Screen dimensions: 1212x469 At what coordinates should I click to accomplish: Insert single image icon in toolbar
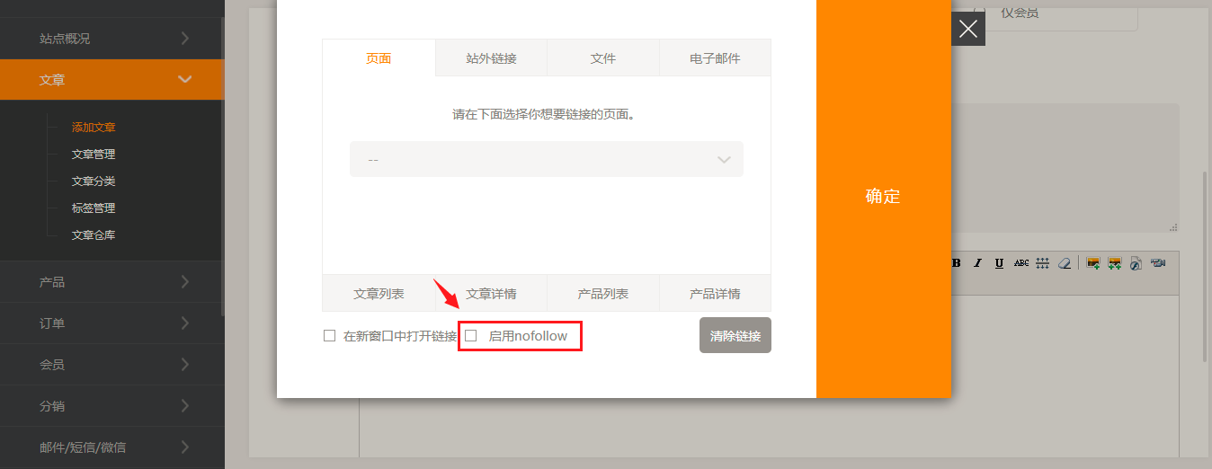click(x=1093, y=263)
